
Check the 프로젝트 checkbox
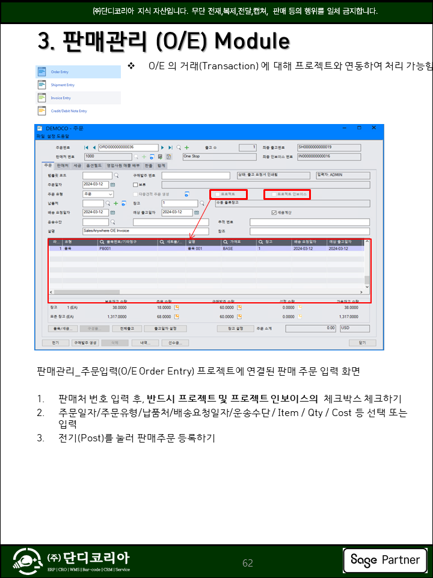218,194
